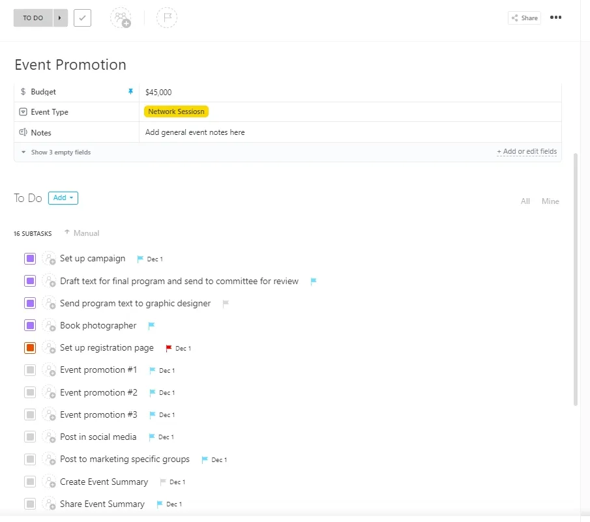Assign someone to Post to marketing specific groups

(x=50, y=459)
